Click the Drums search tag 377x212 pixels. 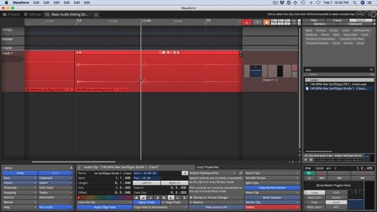point(321,30)
